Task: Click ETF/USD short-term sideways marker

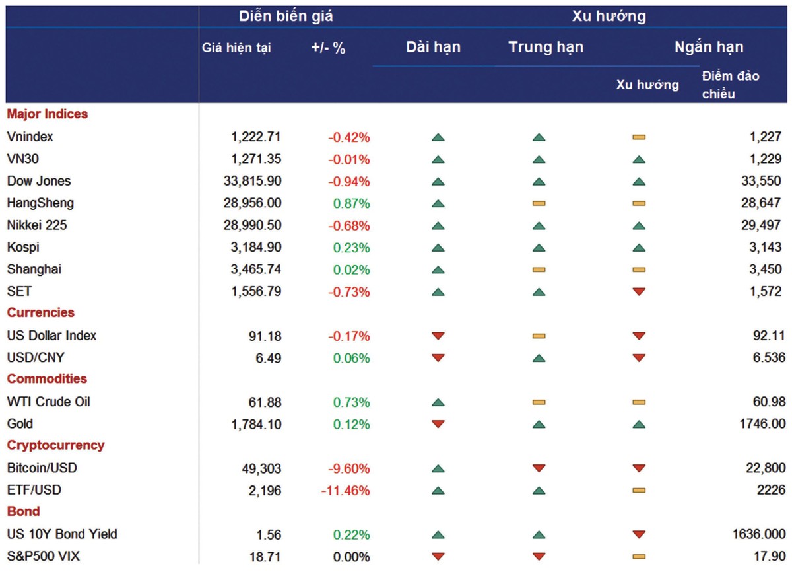Action: point(638,491)
